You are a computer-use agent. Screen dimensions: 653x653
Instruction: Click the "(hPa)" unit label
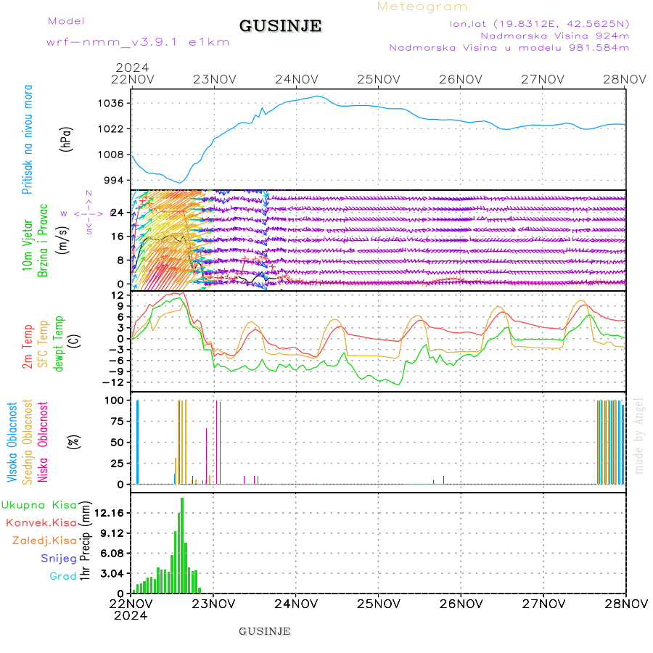click(x=66, y=139)
